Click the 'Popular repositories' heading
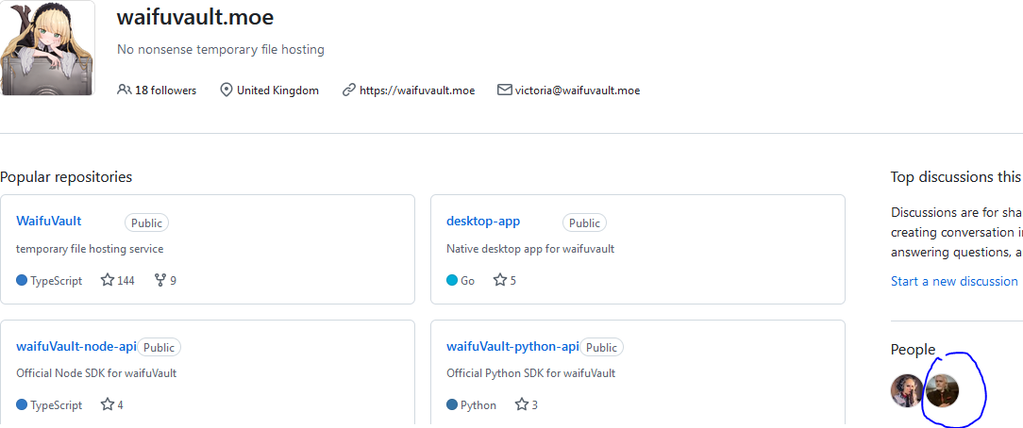This screenshot has width=1023, height=428. point(66,177)
